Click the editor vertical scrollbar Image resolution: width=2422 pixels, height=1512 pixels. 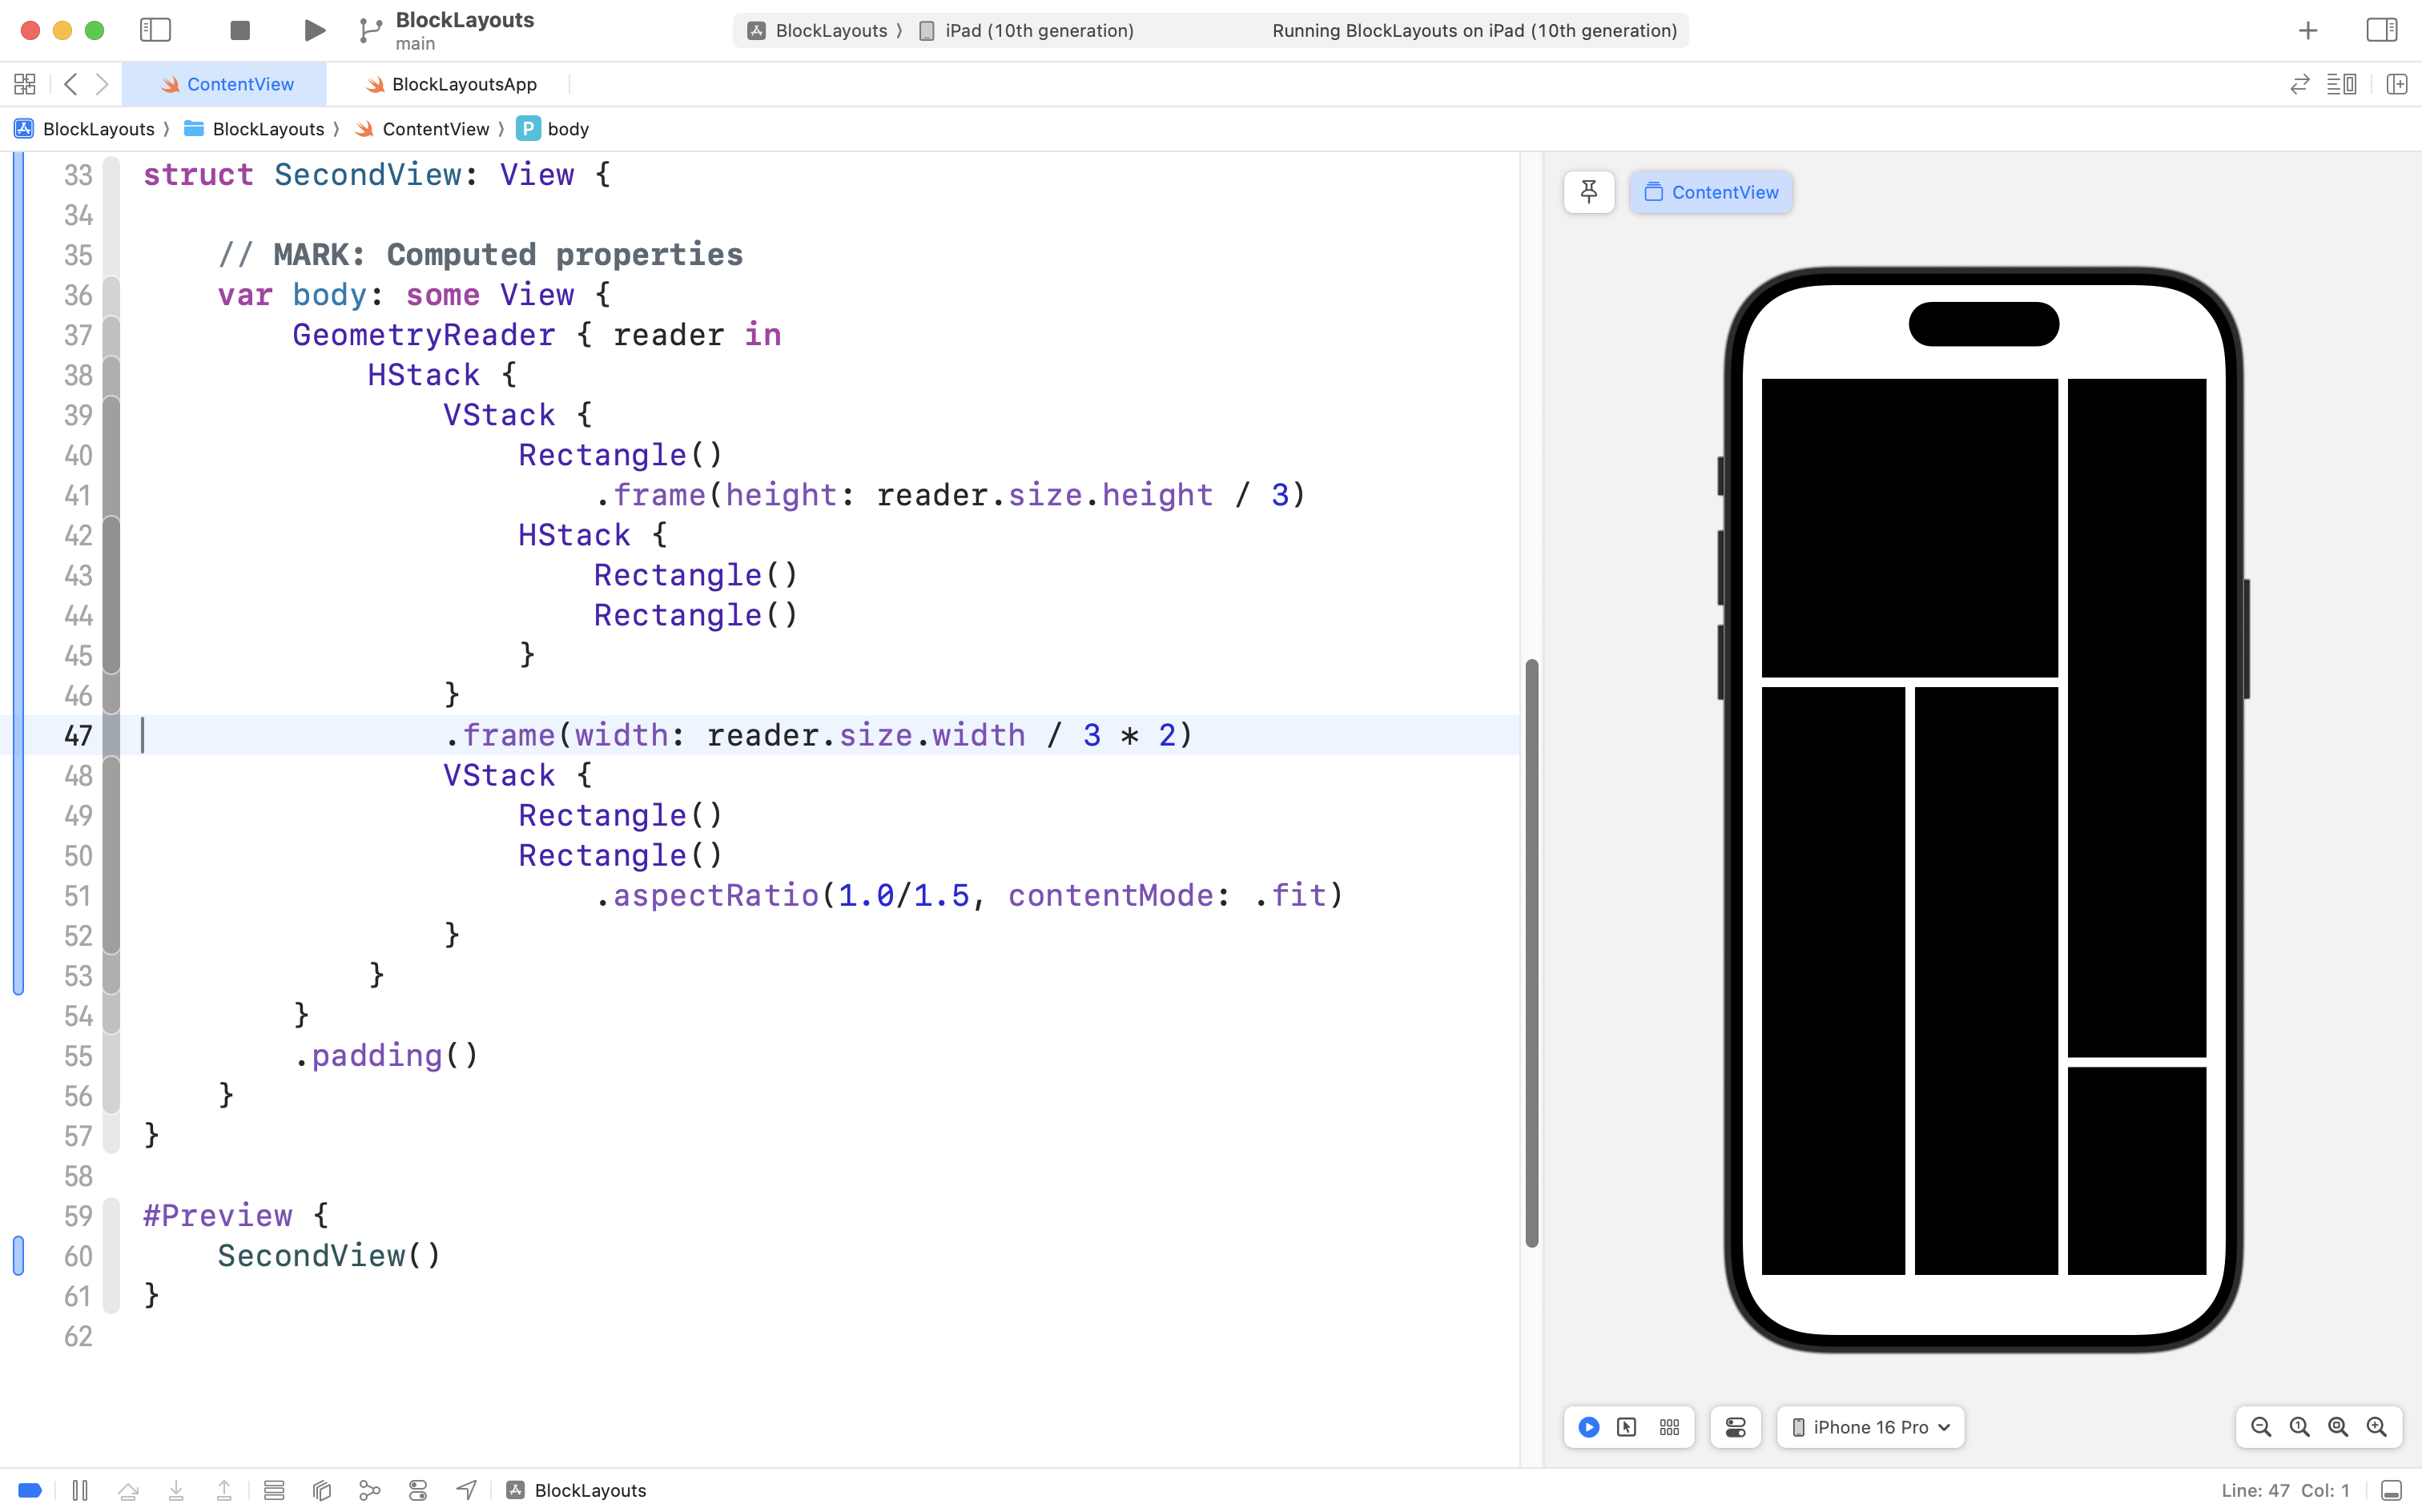coord(1531,950)
